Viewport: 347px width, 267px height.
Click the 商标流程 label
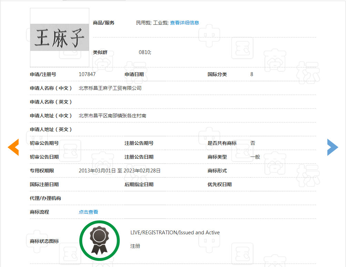pyautogui.click(x=39, y=212)
